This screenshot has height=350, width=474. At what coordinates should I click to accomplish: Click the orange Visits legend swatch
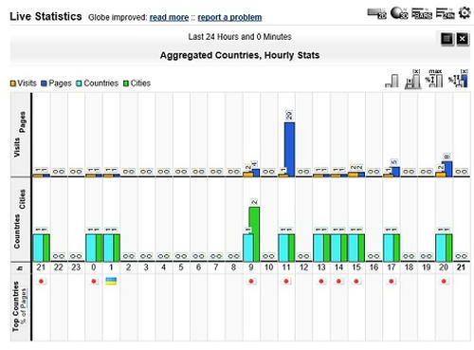[13, 83]
